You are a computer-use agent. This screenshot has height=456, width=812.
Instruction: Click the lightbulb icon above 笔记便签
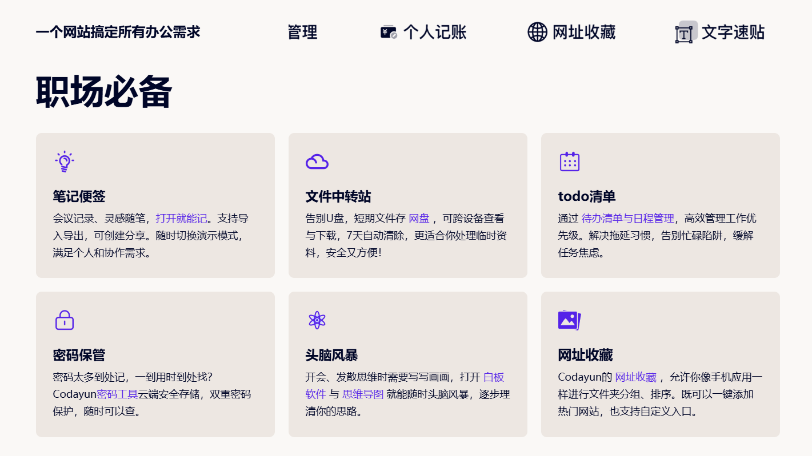[x=65, y=162]
